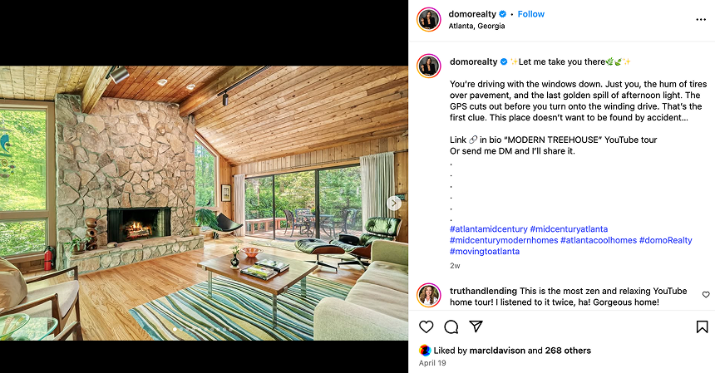
Task: Open marcldavison's profile from the likes line
Action: point(497,351)
